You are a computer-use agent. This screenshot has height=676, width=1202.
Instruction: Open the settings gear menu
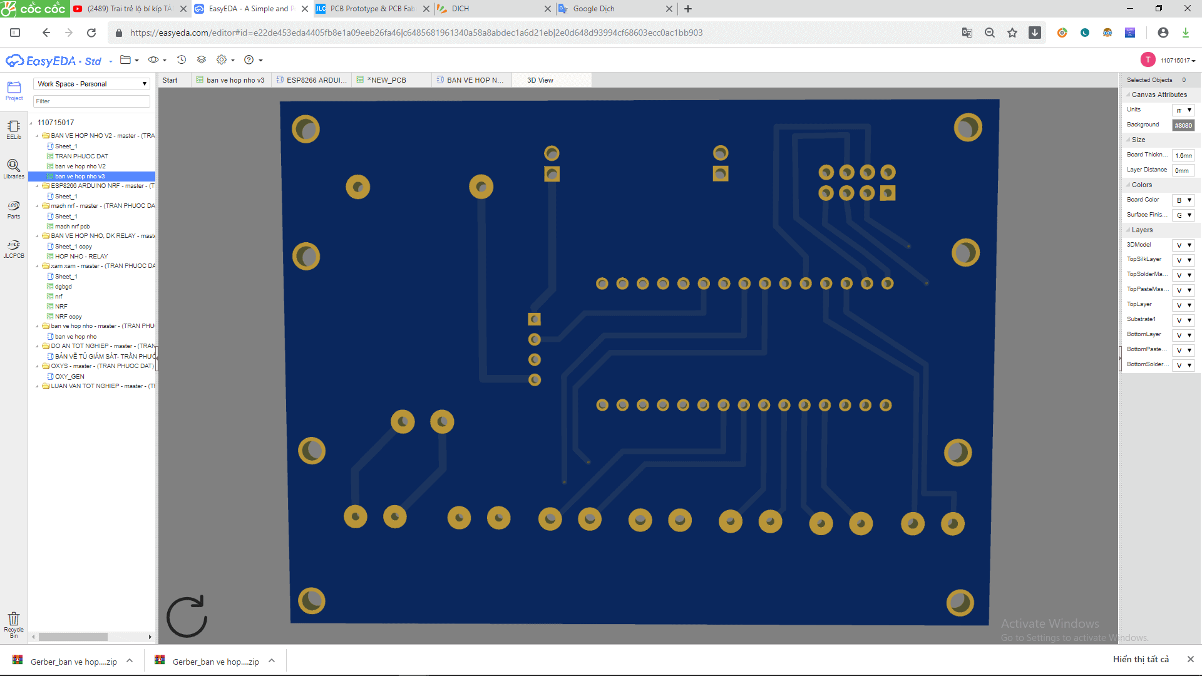(225, 60)
